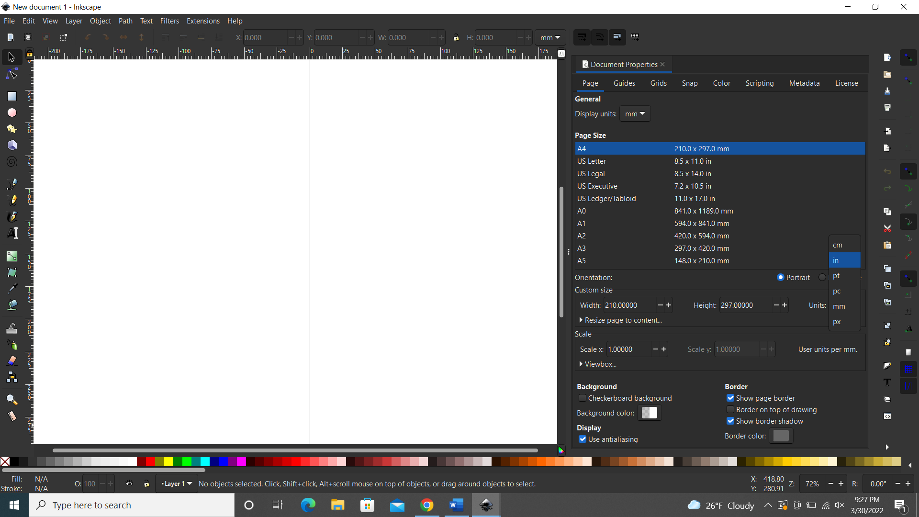The height and width of the screenshot is (517, 919).
Task: Check Border on top of drawing
Action: click(731, 410)
